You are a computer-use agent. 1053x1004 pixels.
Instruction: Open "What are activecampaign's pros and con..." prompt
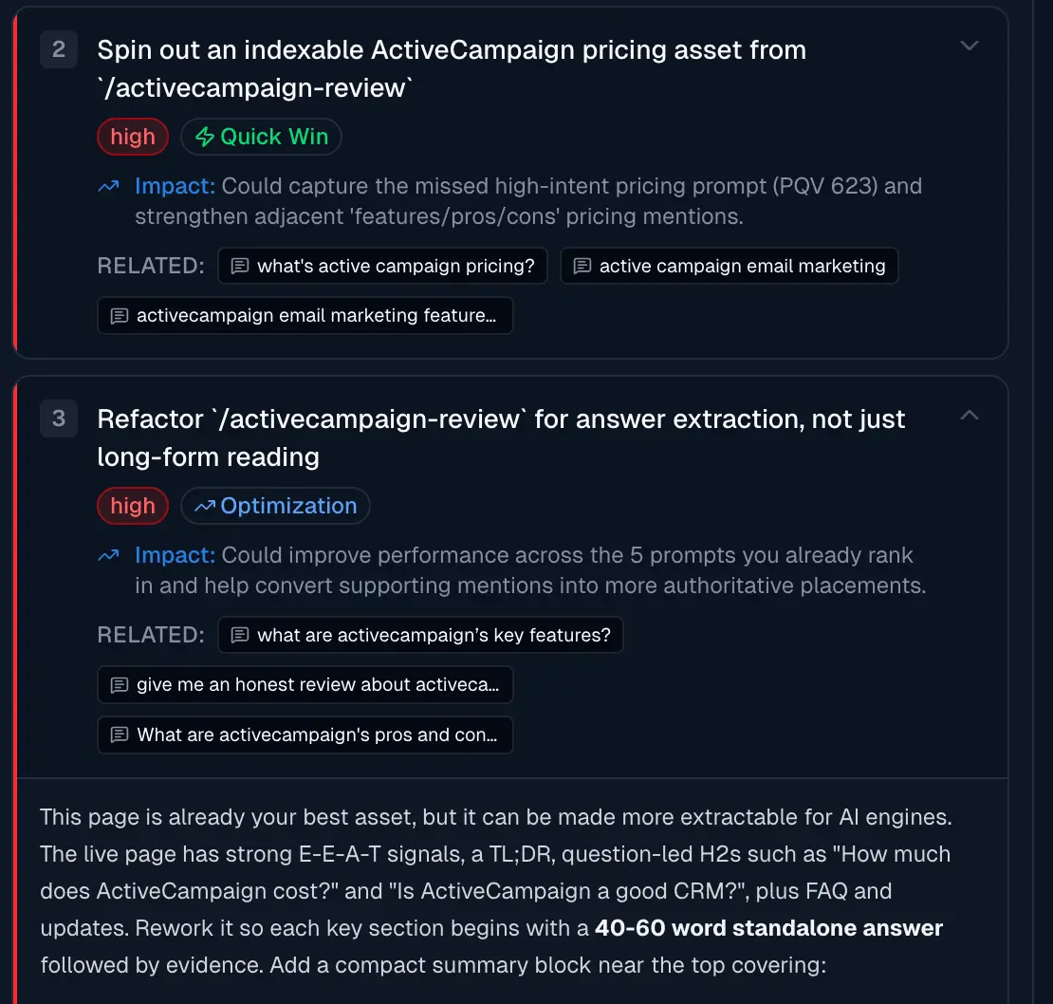click(305, 734)
